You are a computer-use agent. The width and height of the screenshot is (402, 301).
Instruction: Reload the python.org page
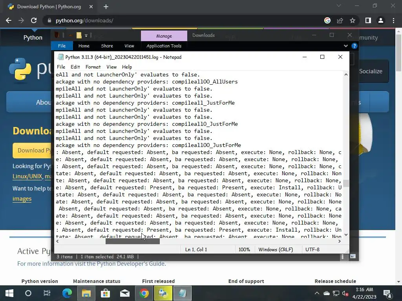pos(34,20)
